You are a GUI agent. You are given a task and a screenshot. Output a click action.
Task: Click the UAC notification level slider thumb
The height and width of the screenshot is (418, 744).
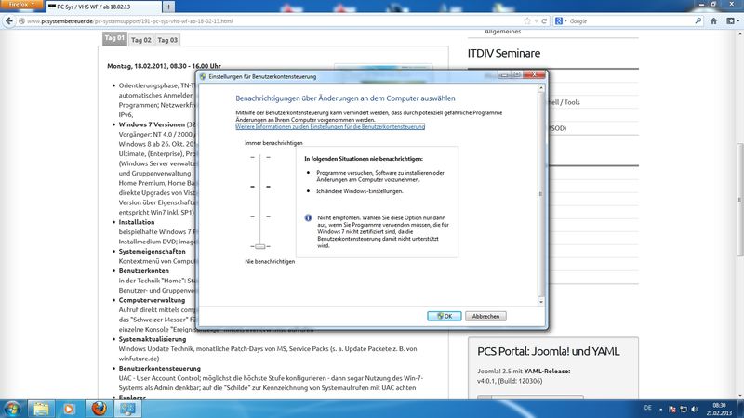260,246
